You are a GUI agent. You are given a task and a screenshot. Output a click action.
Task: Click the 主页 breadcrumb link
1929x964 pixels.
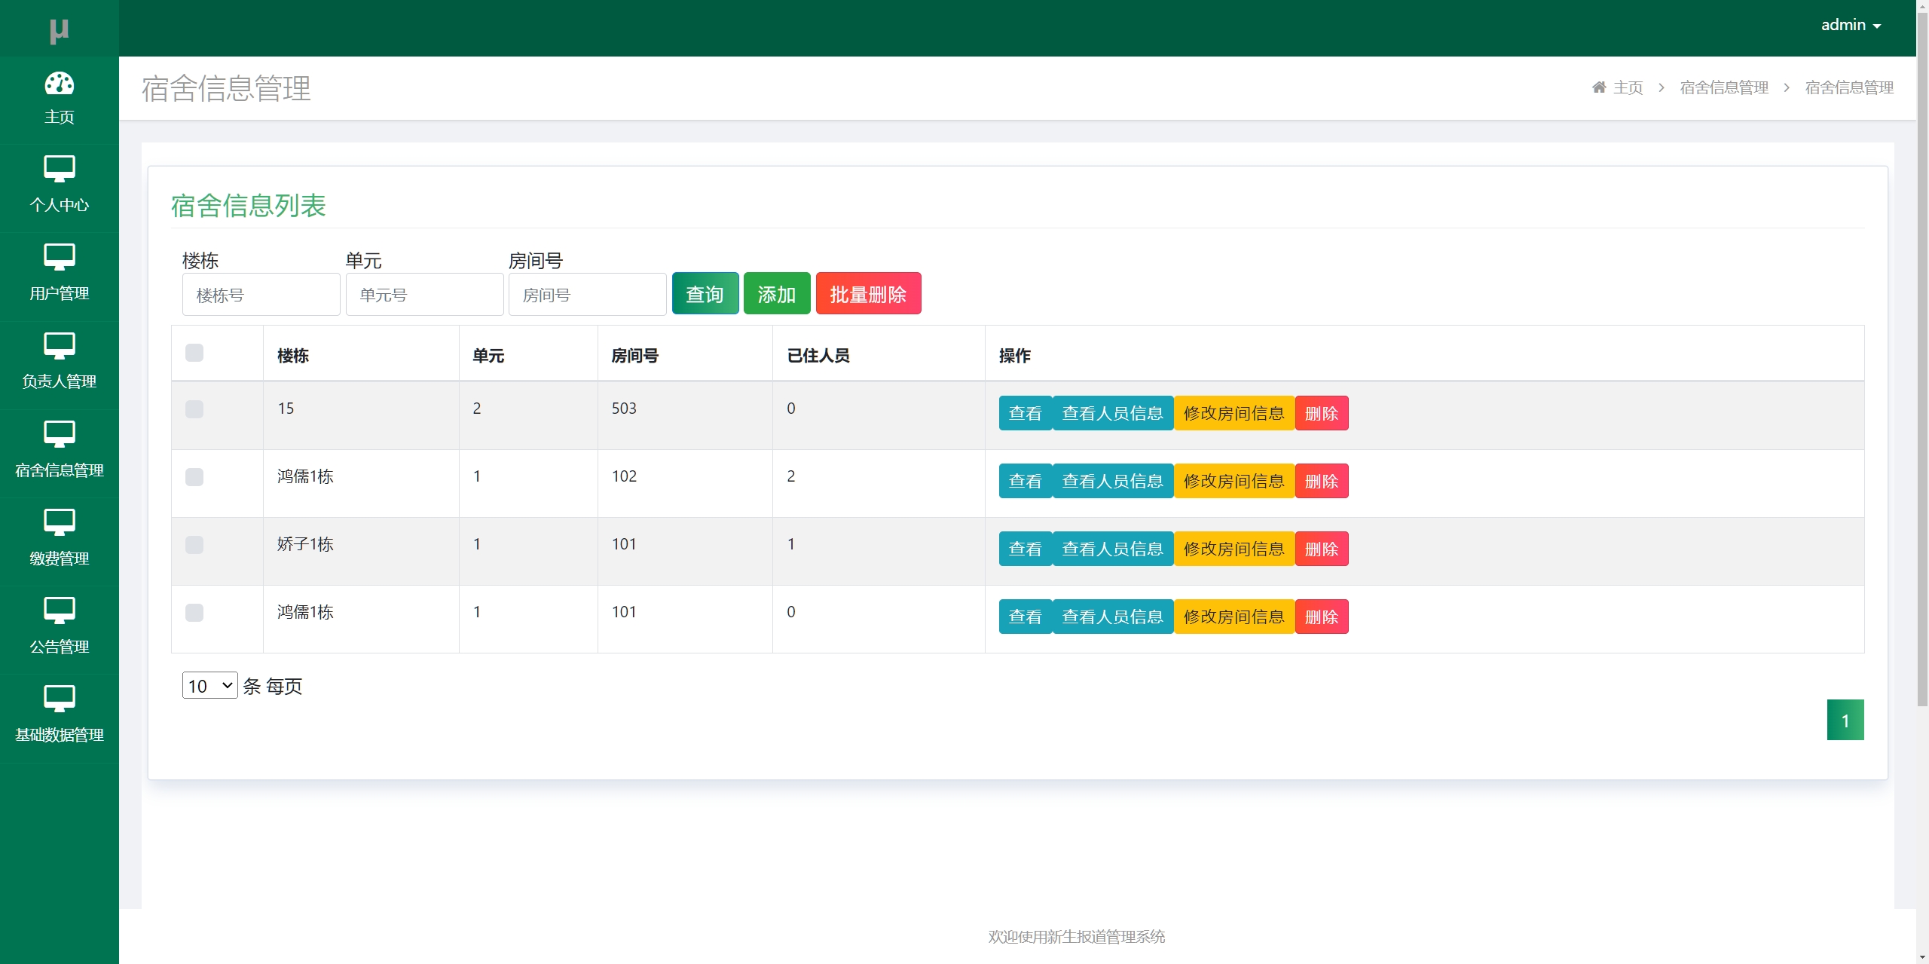click(1628, 87)
